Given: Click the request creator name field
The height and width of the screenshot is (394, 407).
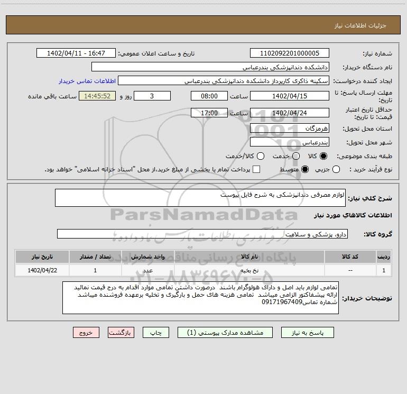Looking at the screenshot, I should tap(224, 81).
